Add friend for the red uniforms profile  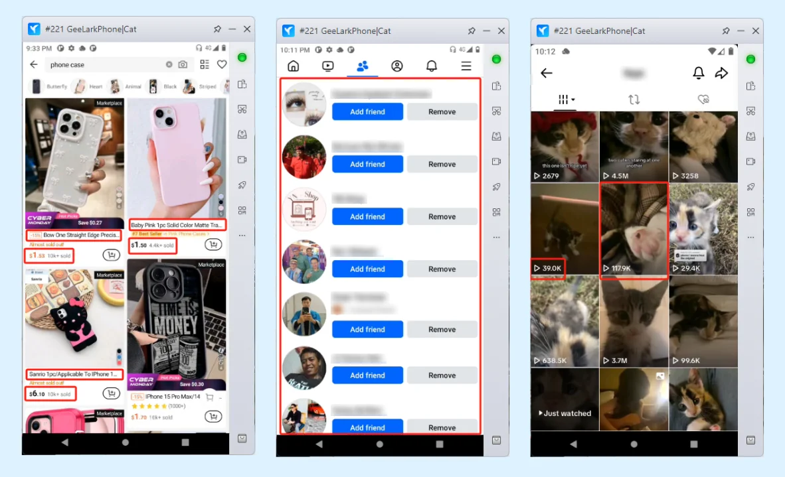coord(367,164)
